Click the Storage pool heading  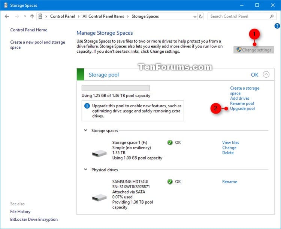click(104, 75)
